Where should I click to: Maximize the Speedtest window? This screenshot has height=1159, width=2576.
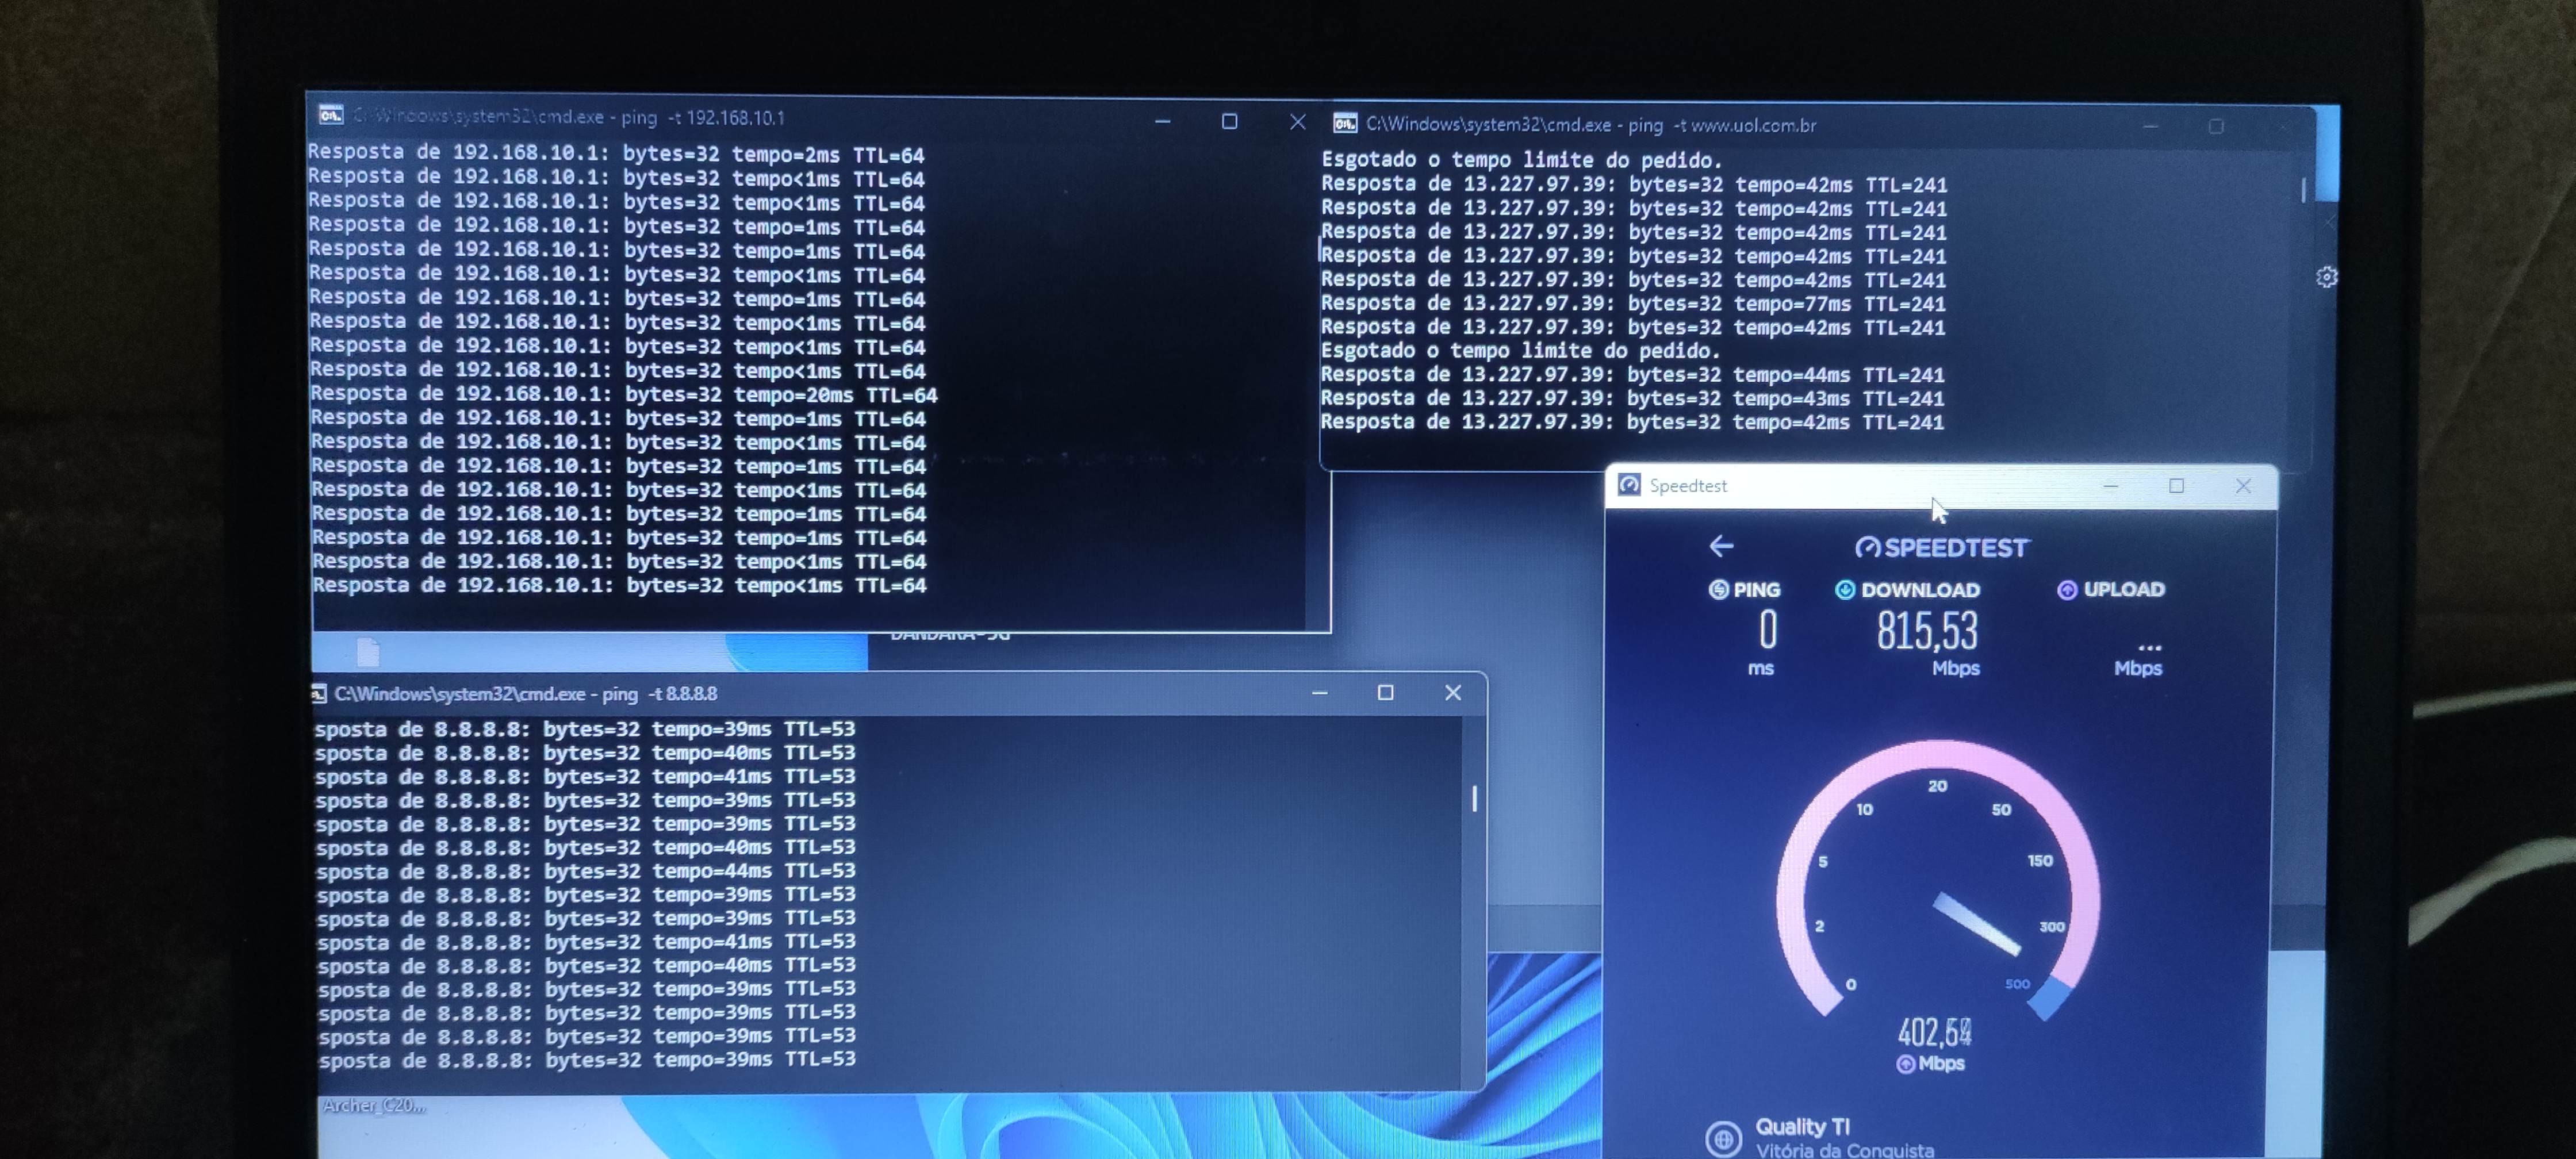(2176, 486)
